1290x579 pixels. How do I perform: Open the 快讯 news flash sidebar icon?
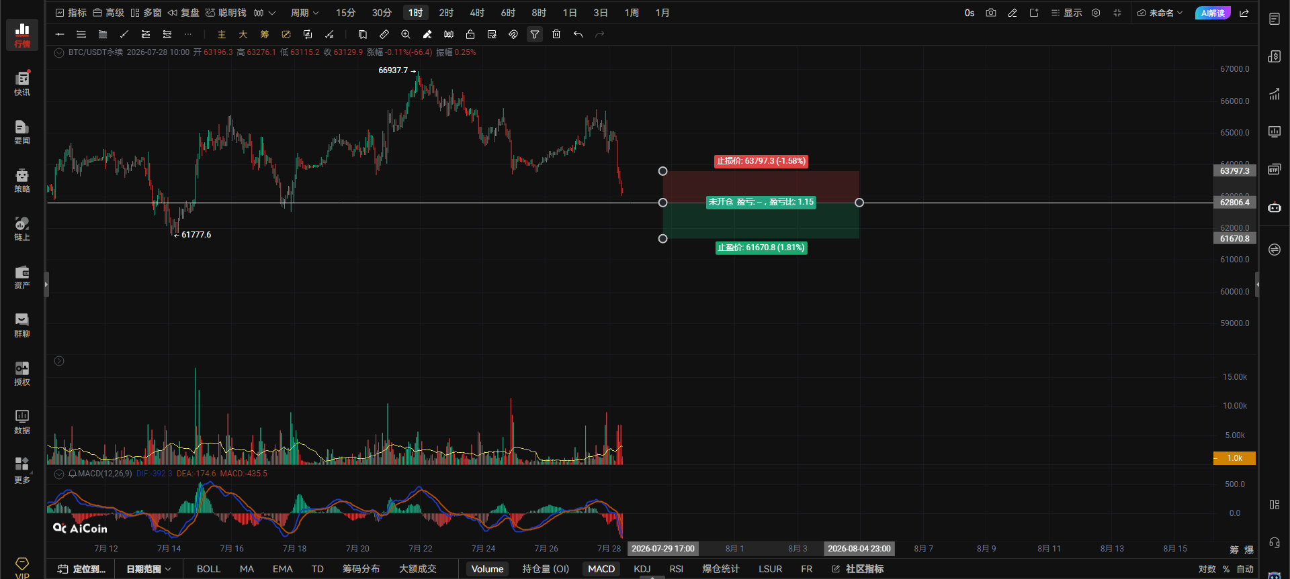tap(22, 83)
